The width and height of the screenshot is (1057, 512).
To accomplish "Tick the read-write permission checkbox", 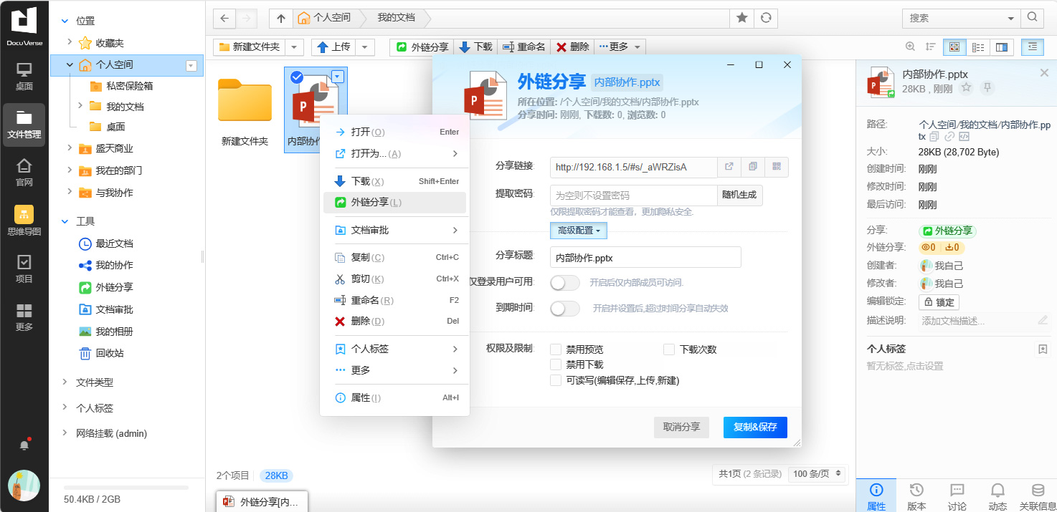I will pyautogui.click(x=556, y=380).
